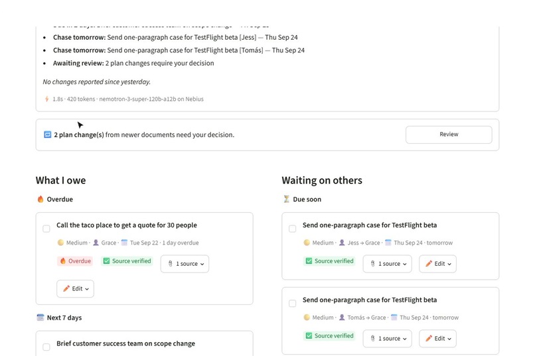535x356 pixels.
Task: Click 'Chase tomorrow' summary line for Jess
Action: [x=175, y=38]
